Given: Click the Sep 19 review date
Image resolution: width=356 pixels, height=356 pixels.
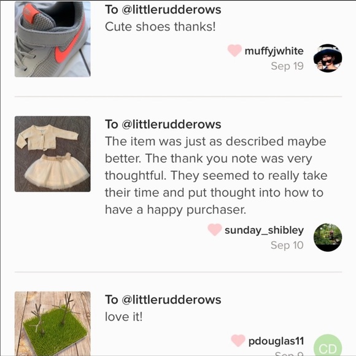Looking at the screenshot, I should point(287,66).
